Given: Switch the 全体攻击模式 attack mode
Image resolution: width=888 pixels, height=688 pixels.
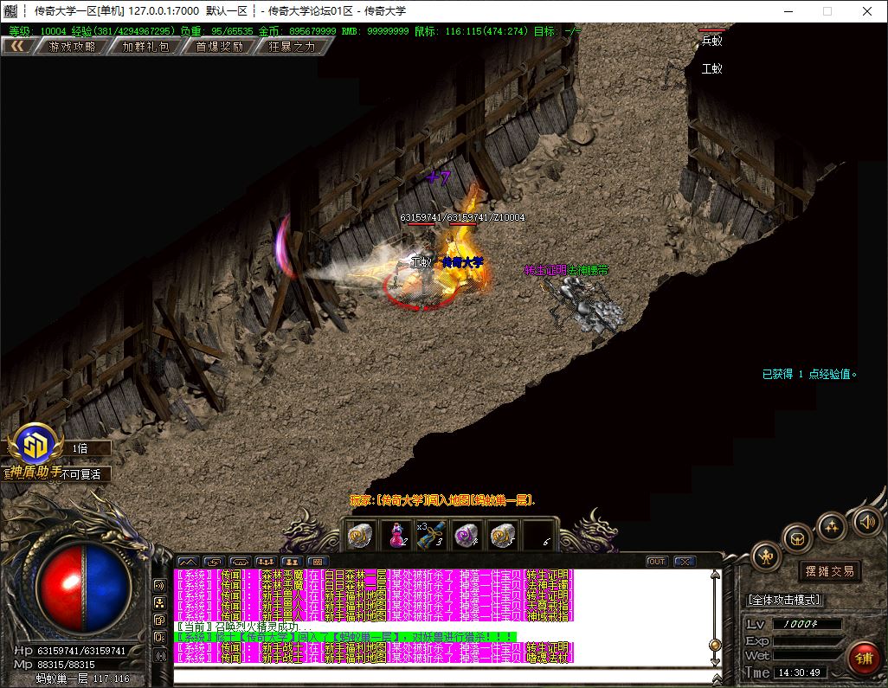Looking at the screenshot, I should point(784,600).
